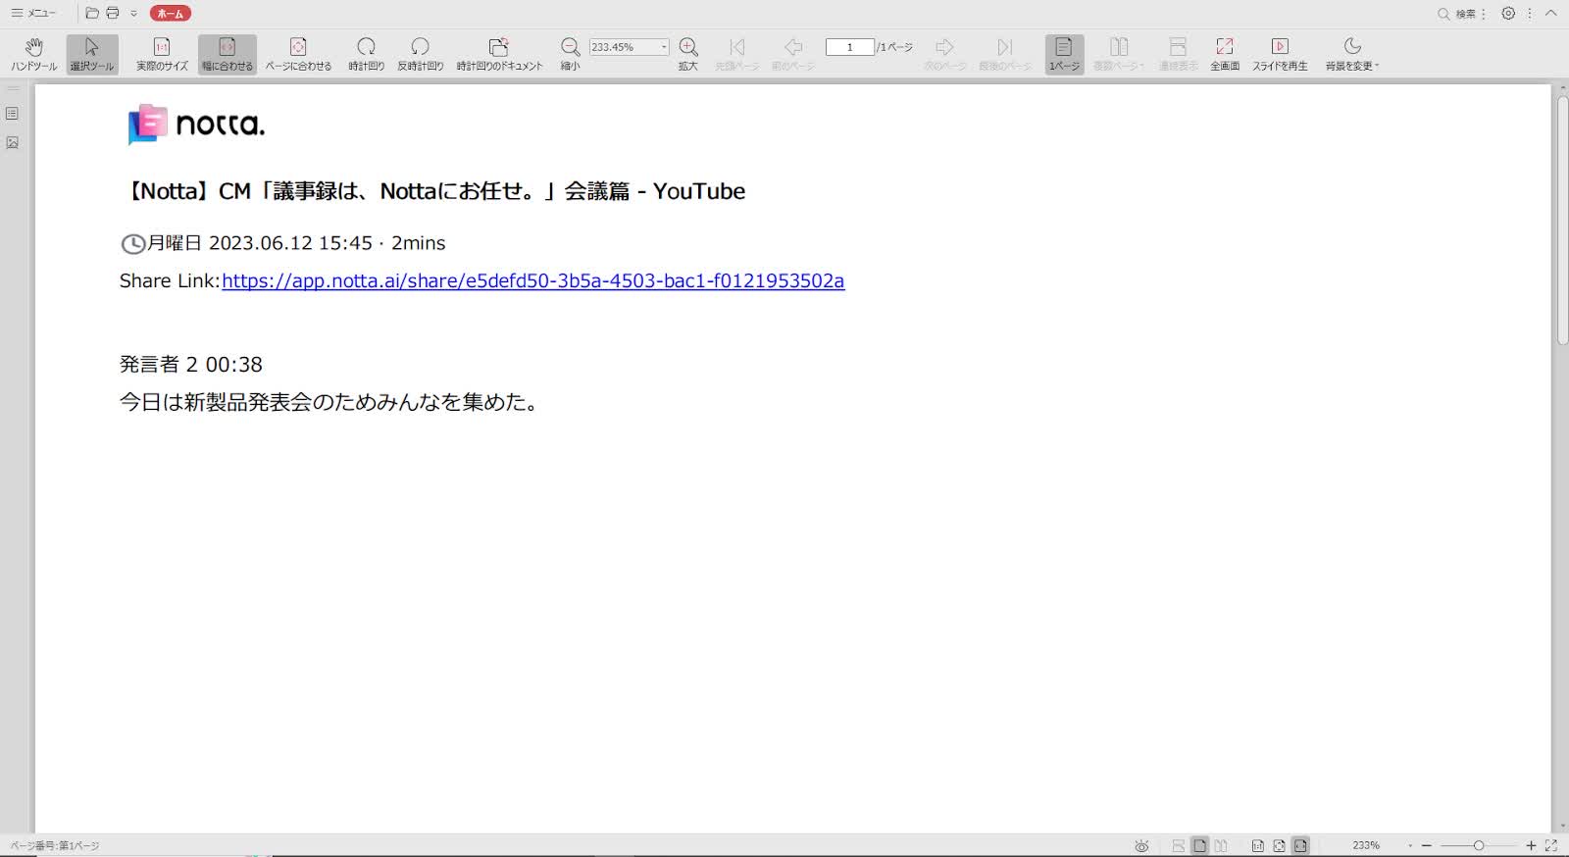Click the open folder icon
The height and width of the screenshot is (857, 1569).
(x=92, y=13)
